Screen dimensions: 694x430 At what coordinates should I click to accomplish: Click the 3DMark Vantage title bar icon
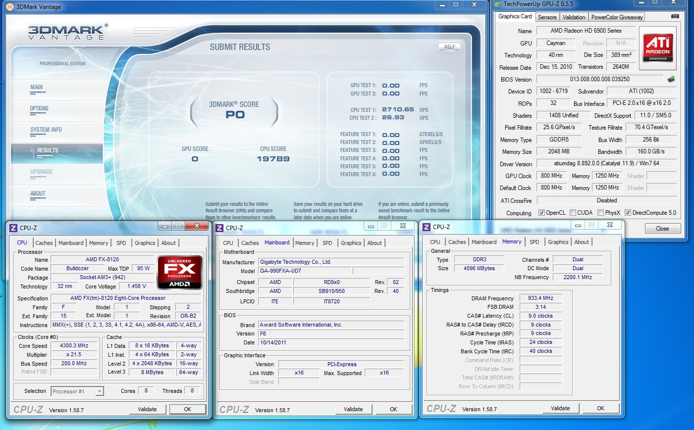pos(10,6)
